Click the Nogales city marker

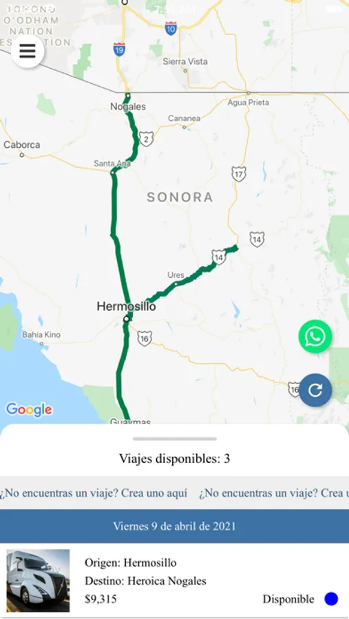point(127,96)
